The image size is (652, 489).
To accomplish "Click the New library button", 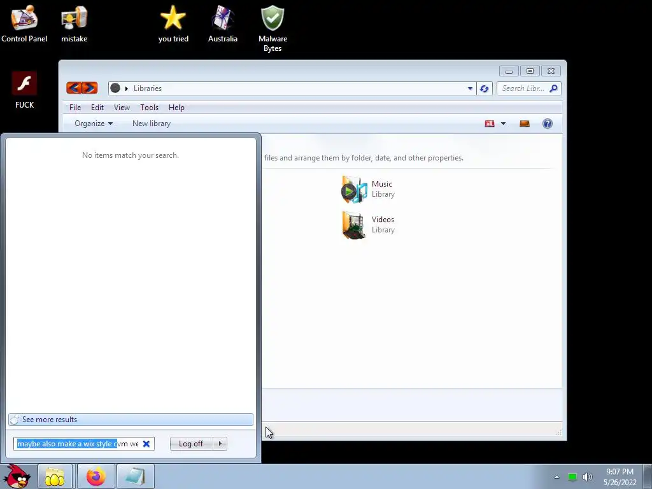I will (x=152, y=124).
